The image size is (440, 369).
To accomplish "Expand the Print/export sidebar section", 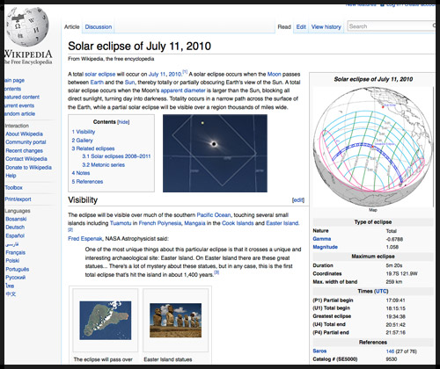I will pos(18,199).
